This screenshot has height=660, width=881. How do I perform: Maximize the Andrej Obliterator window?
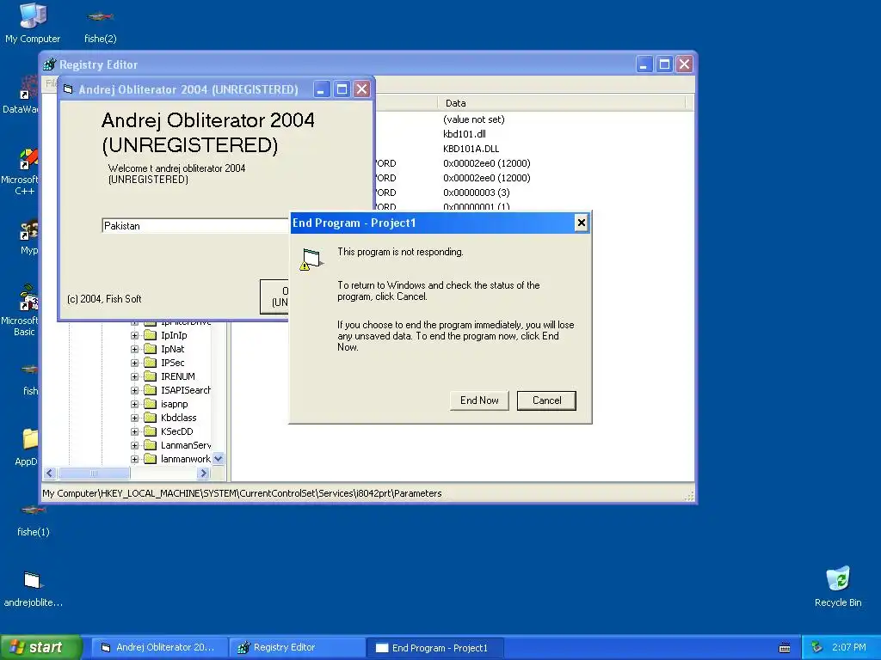[342, 89]
